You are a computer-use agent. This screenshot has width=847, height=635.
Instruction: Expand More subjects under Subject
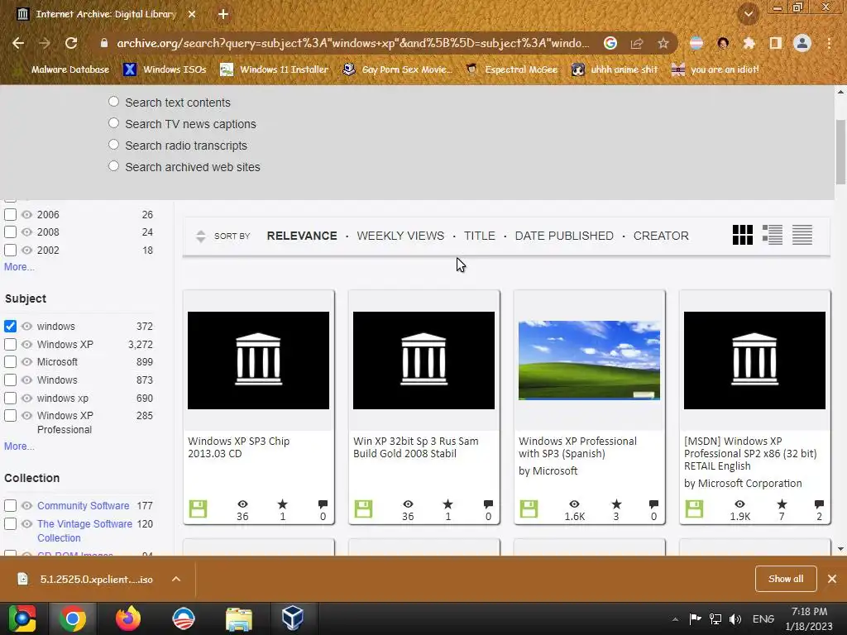click(19, 446)
